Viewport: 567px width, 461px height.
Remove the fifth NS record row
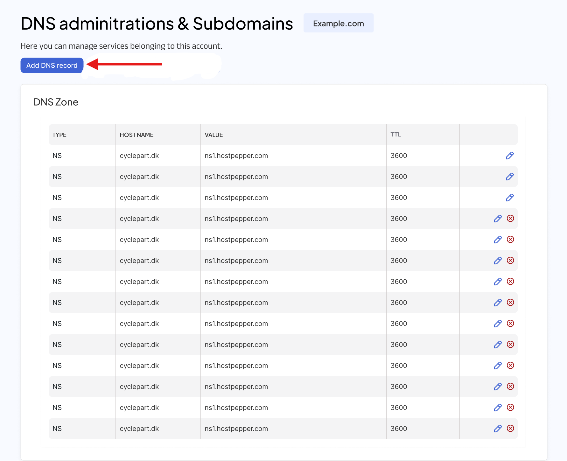[x=510, y=239]
